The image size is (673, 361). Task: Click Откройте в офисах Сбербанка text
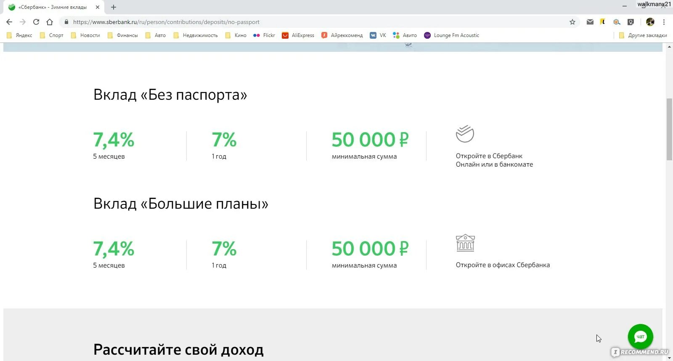tap(503, 265)
